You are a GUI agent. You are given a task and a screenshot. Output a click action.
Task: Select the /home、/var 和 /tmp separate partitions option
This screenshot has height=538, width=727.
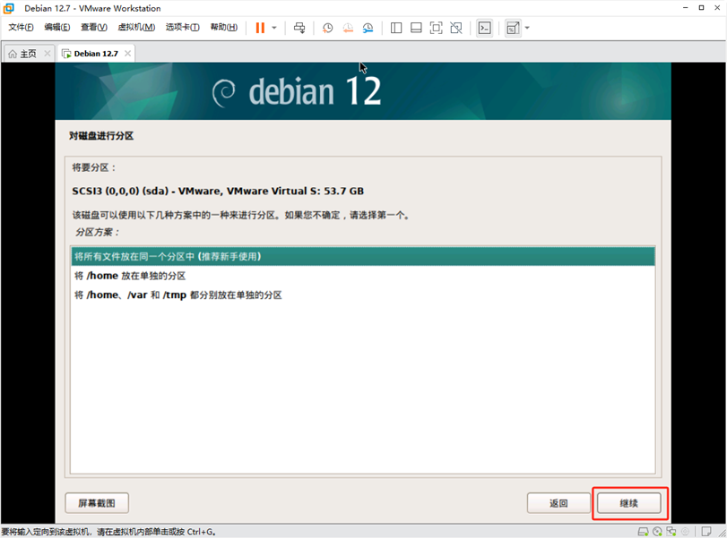[363, 295]
